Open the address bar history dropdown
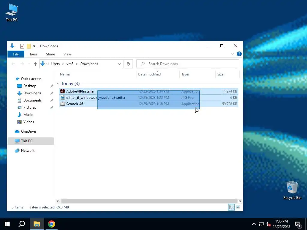This screenshot has width=307, height=230. tap(119, 64)
